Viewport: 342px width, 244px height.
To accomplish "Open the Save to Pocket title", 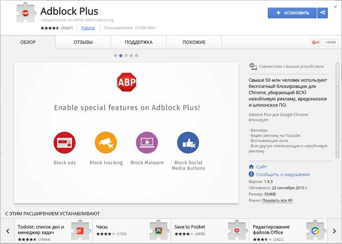I will coord(190,227).
